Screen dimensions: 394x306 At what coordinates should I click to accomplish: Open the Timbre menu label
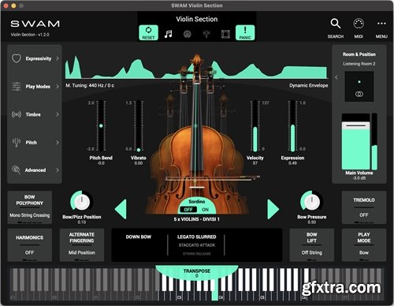click(33, 114)
